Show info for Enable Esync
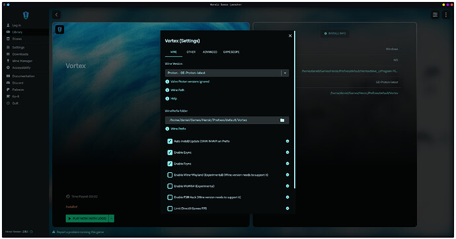Screen dimensions: 456x239 287,153
